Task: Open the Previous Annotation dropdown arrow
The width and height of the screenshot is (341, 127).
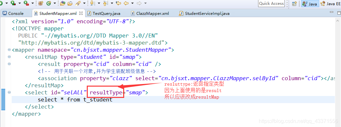Action: [x=112, y=3]
